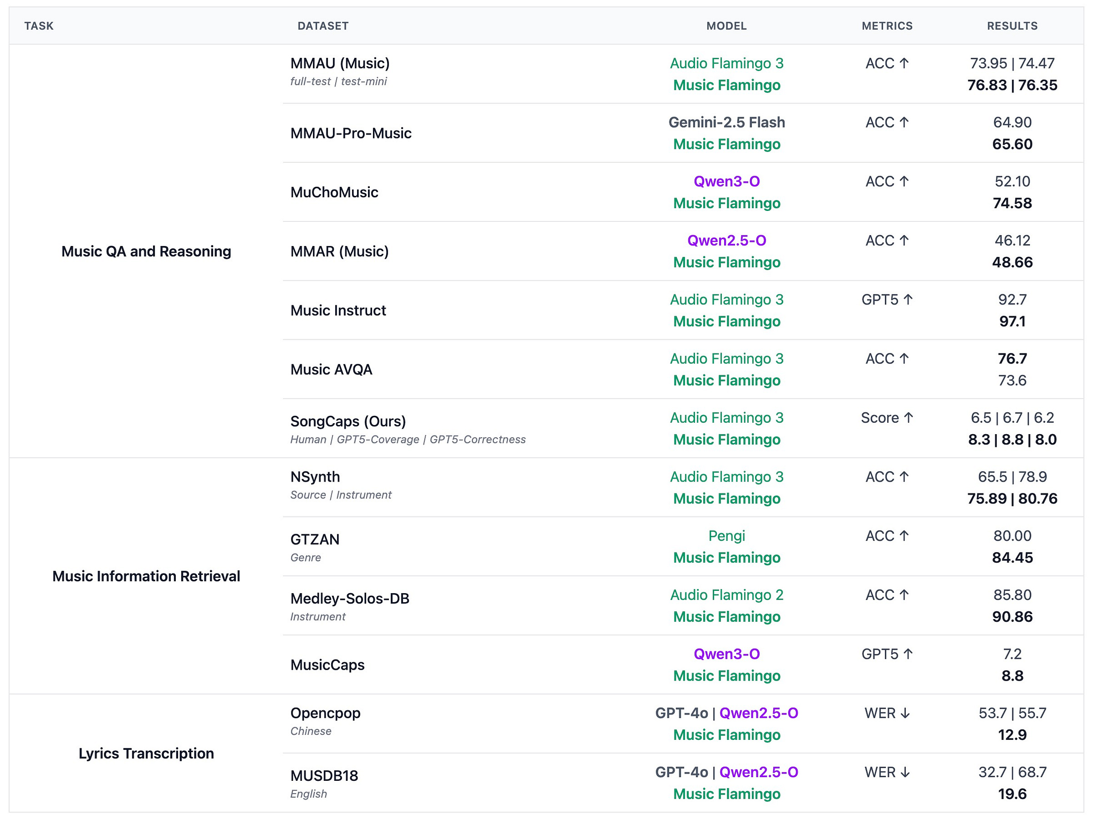
Task: Click Qwen2.5-O in the MMAR (Music) row
Action: click(726, 240)
